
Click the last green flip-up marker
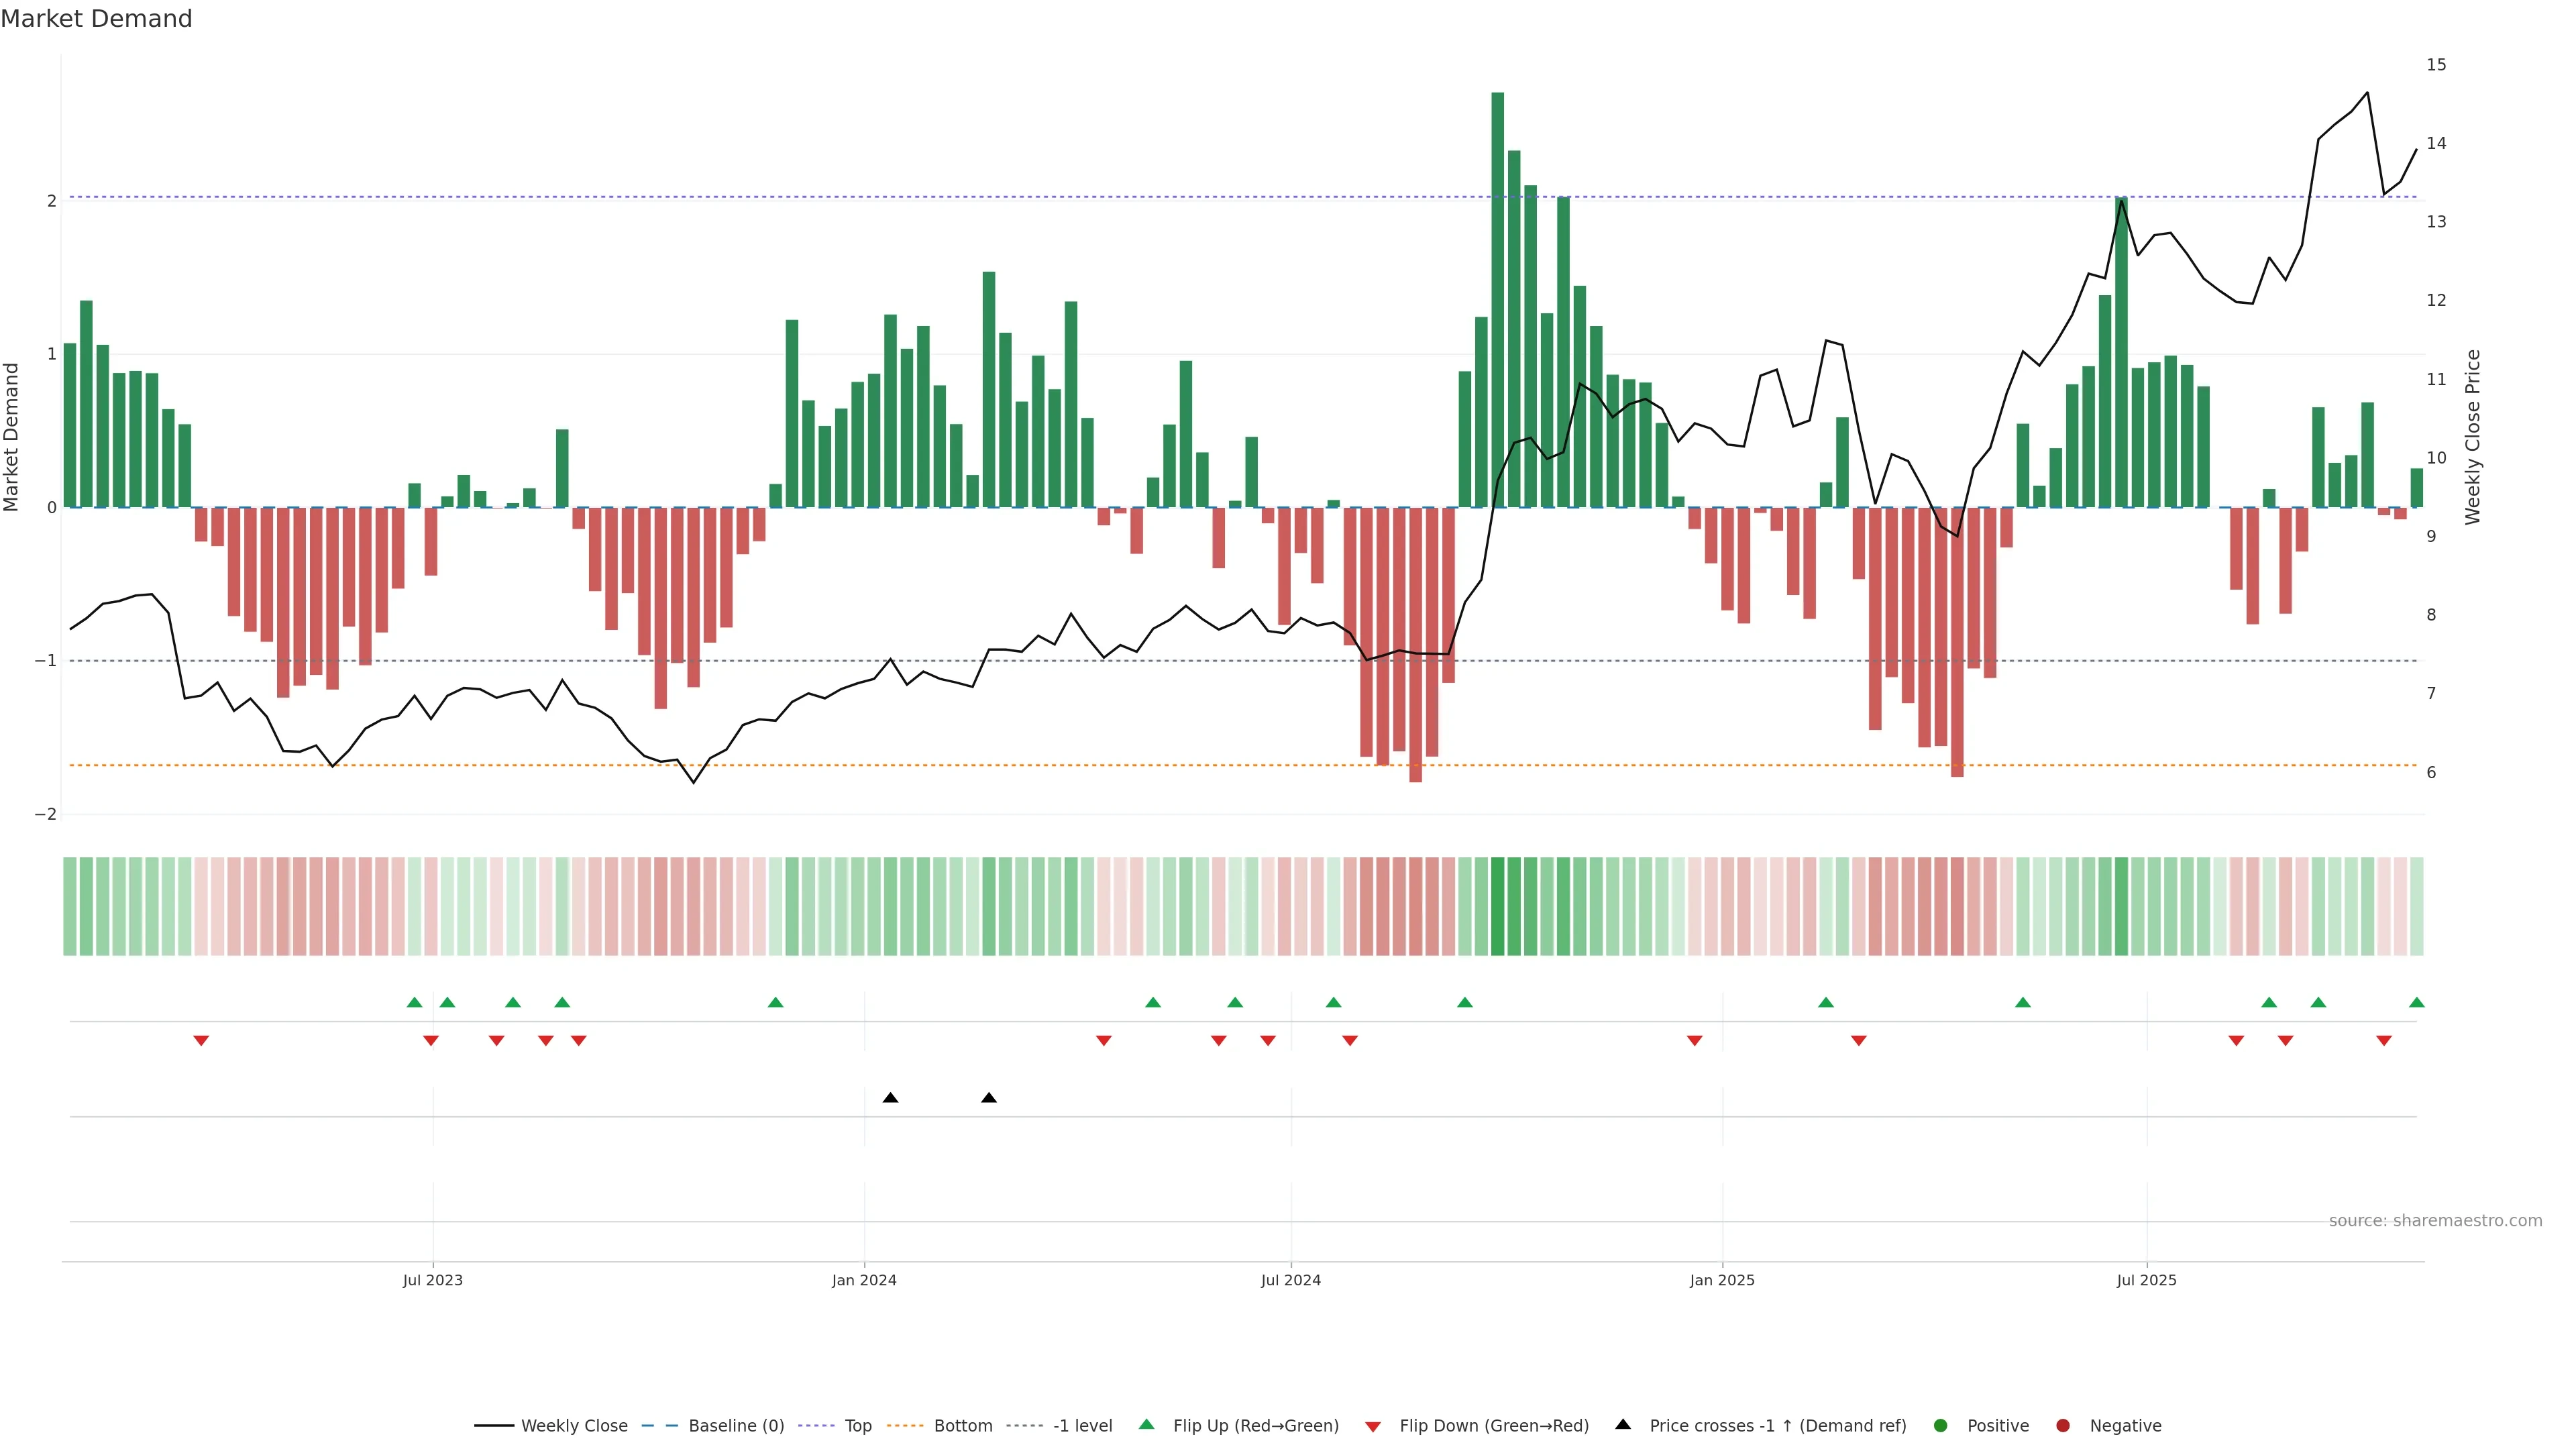[2417, 1002]
